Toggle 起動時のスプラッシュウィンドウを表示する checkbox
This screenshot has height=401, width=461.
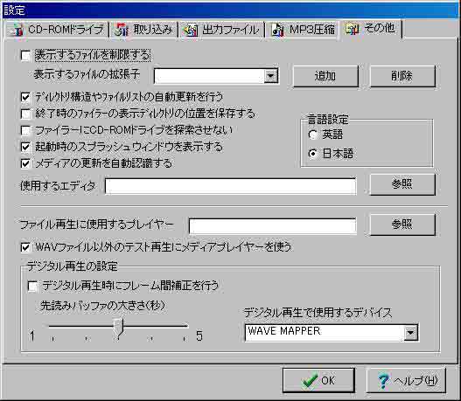pyautogui.click(x=25, y=147)
